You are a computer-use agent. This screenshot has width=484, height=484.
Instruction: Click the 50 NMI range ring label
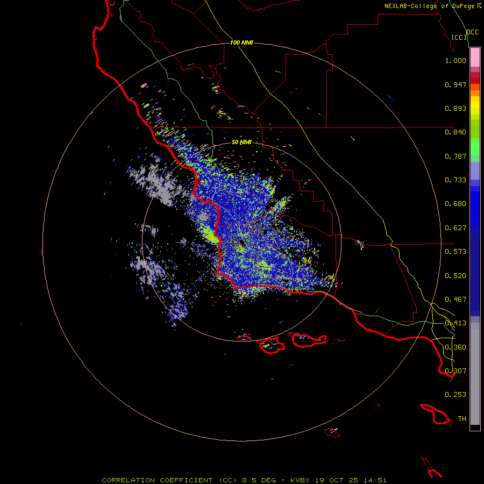click(x=241, y=142)
